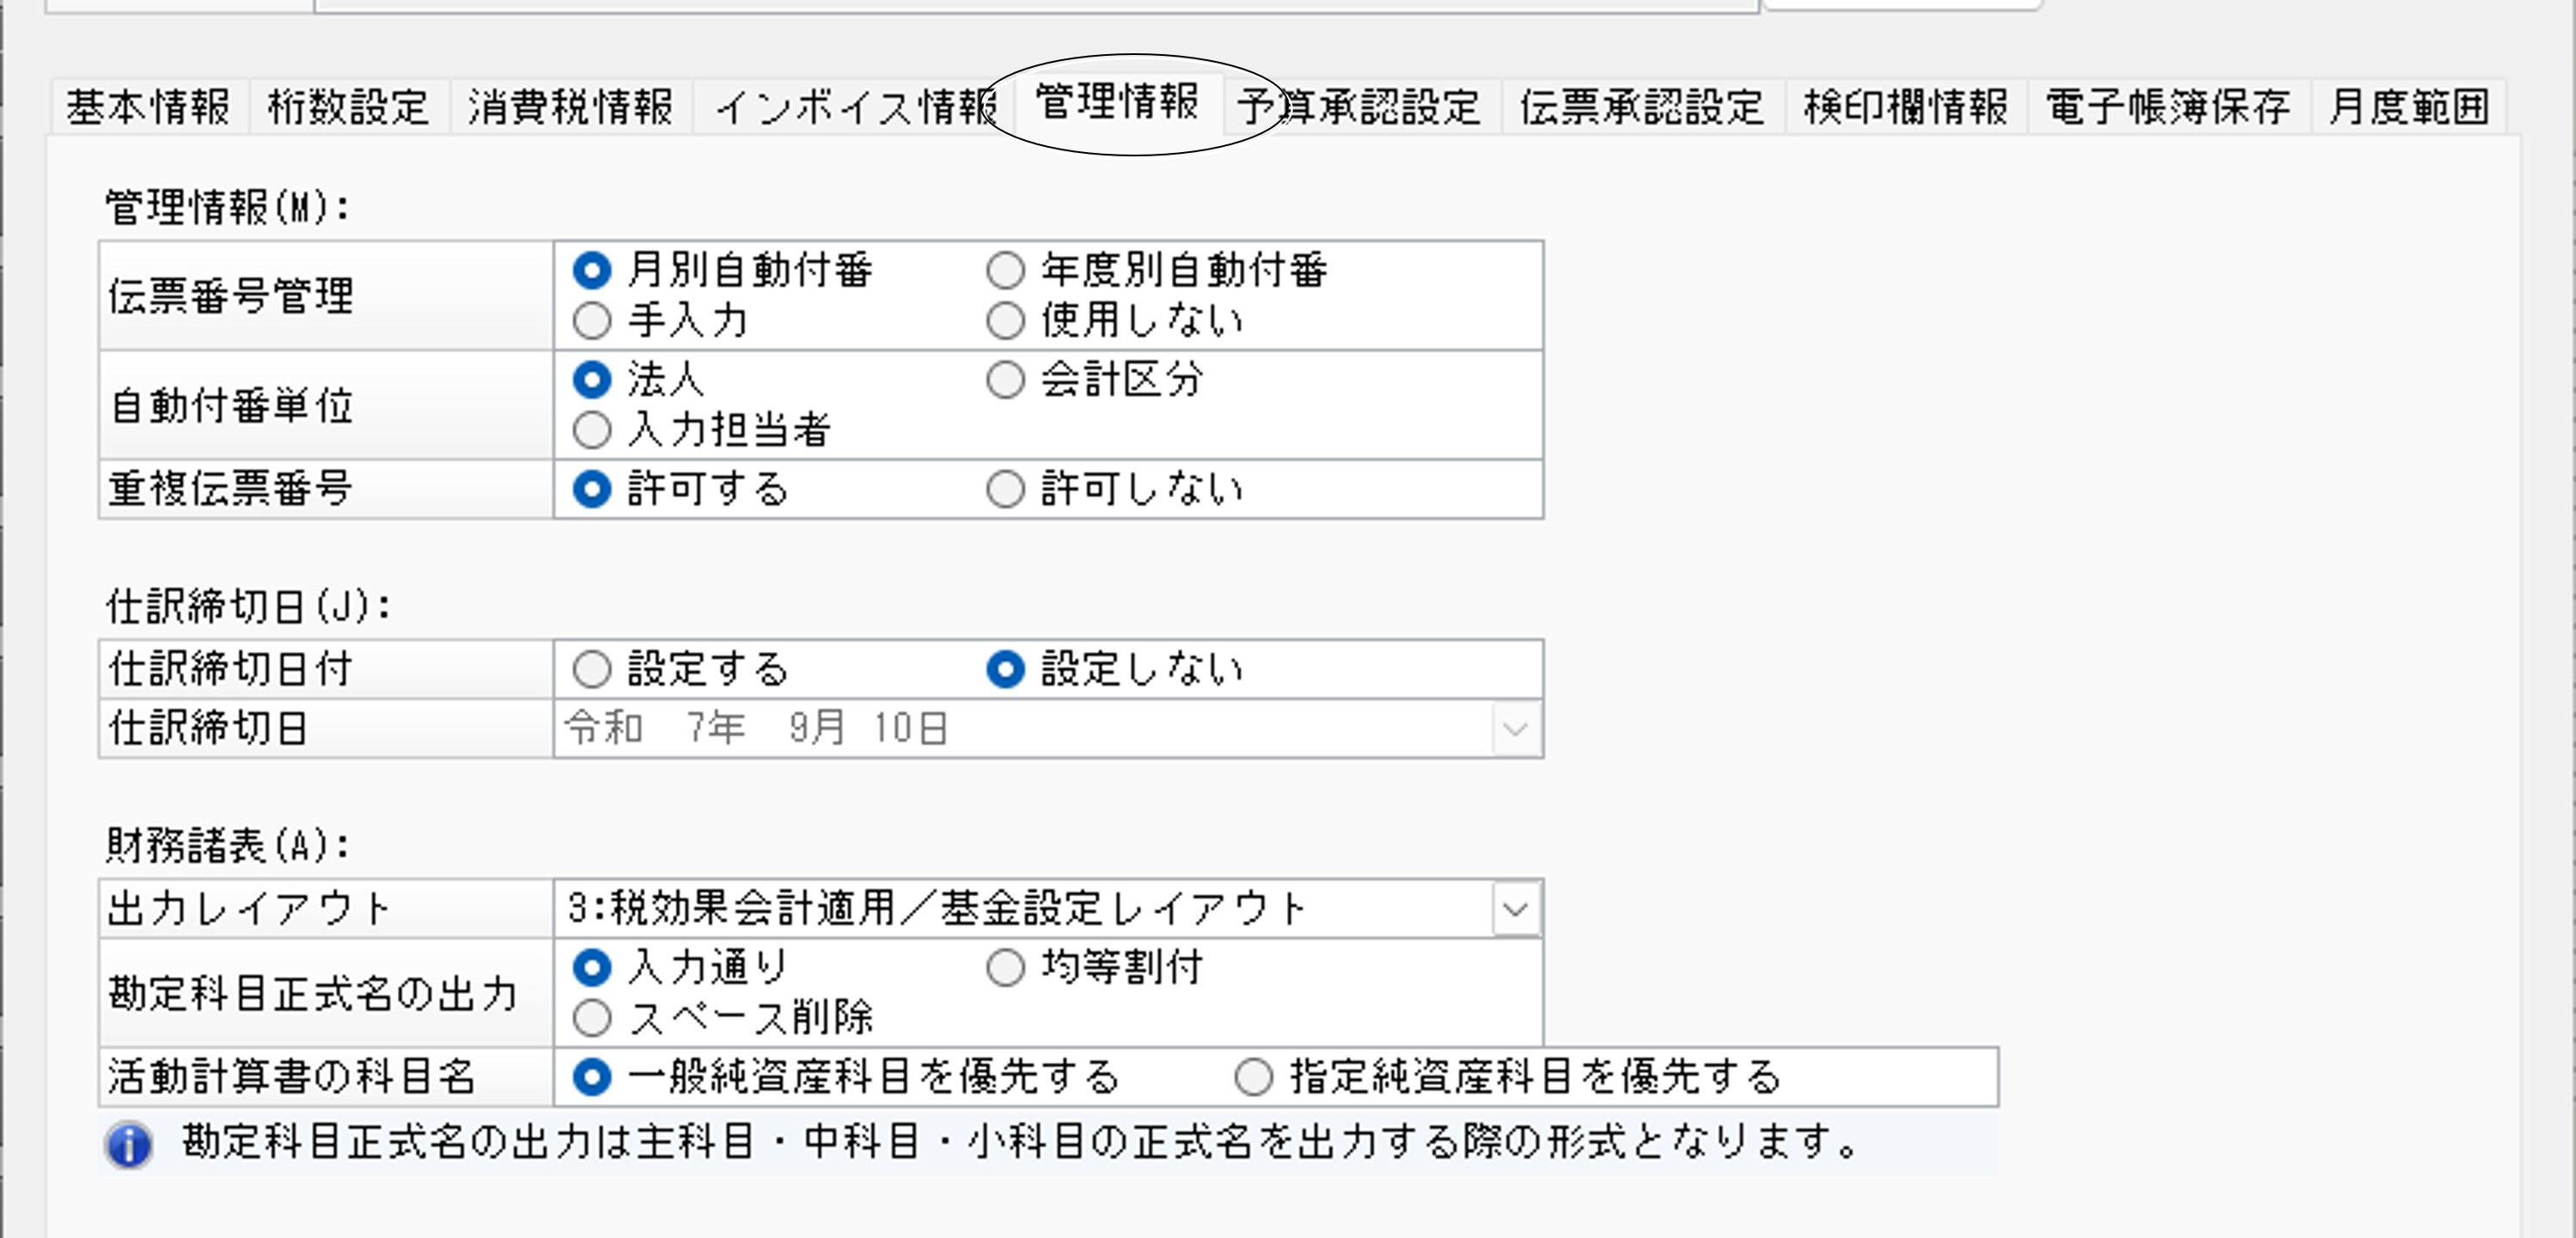Open the 消費税情報 tab
The height and width of the screenshot is (1238, 2576).
(571, 107)
